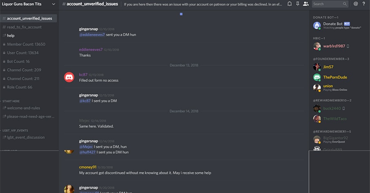Open the help channel

click(x=11, y=36)
